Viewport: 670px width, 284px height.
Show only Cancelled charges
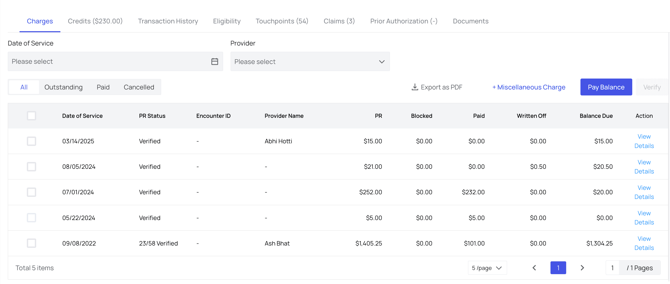coord(139,87)
